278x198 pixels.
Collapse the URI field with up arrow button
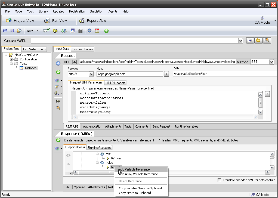75,62
